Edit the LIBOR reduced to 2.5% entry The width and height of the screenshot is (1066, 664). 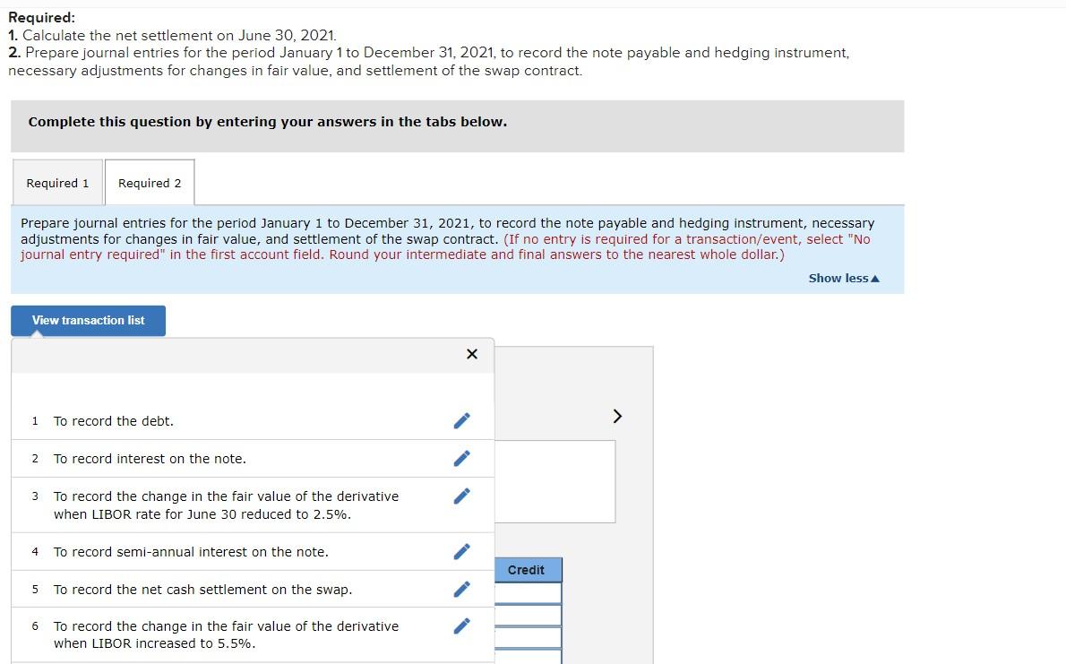pos(461,496)
